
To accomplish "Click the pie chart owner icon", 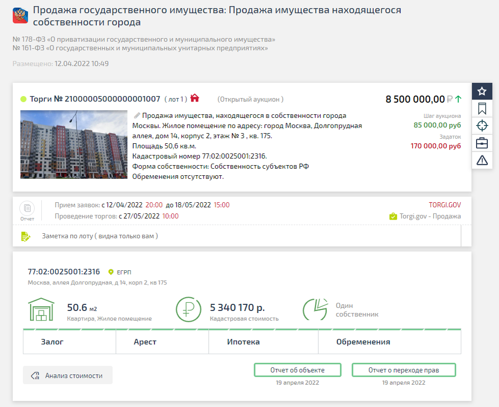I will (315, 309).
